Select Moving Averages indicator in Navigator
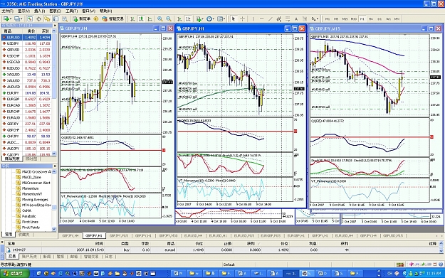The width and height of the screenshot is (445, 278). pyautogui.click(x=35, y=200)
